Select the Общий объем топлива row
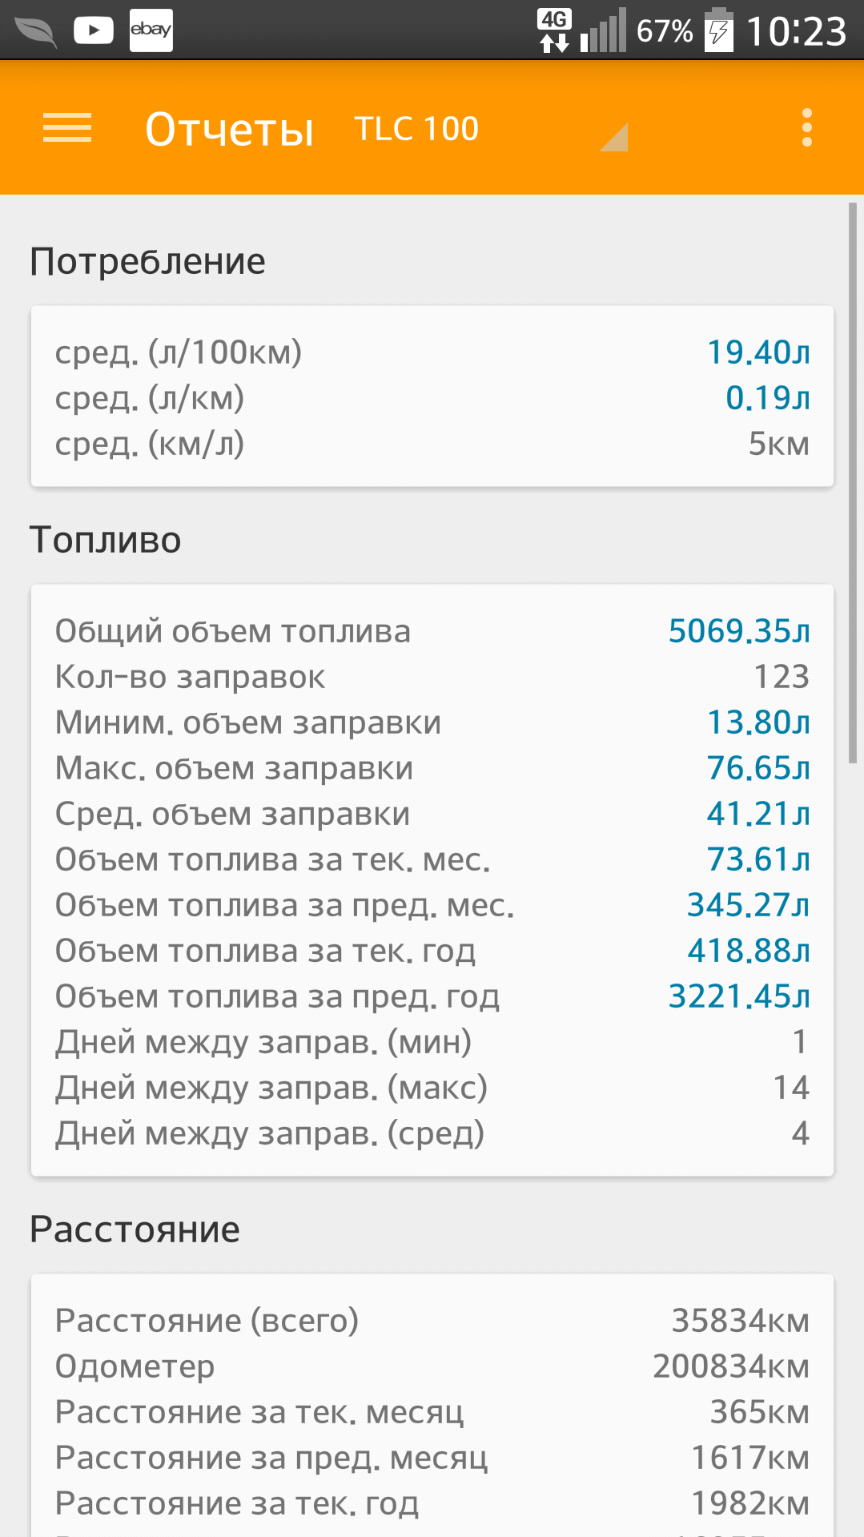 click(x=432, y=631)
